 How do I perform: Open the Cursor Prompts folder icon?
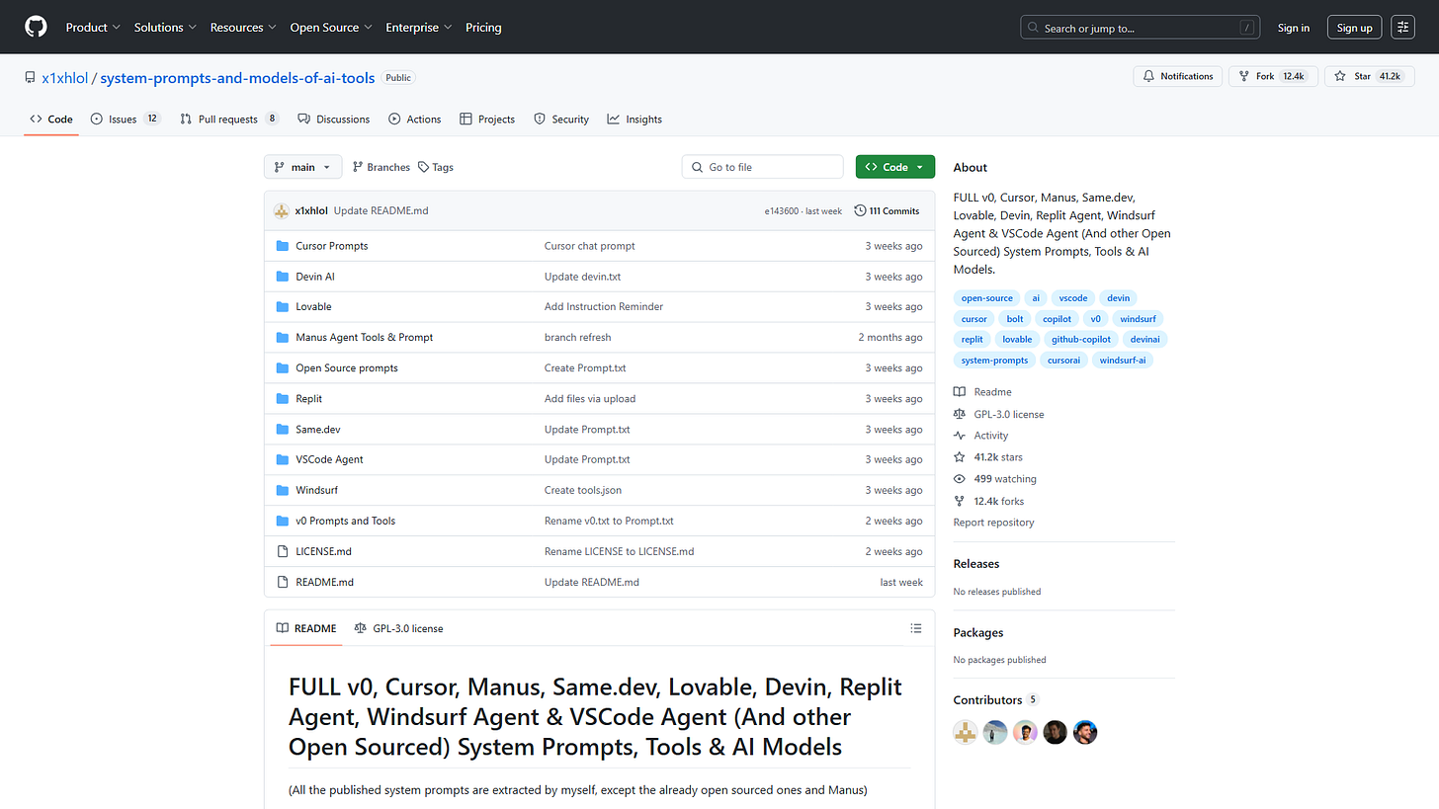283,246
